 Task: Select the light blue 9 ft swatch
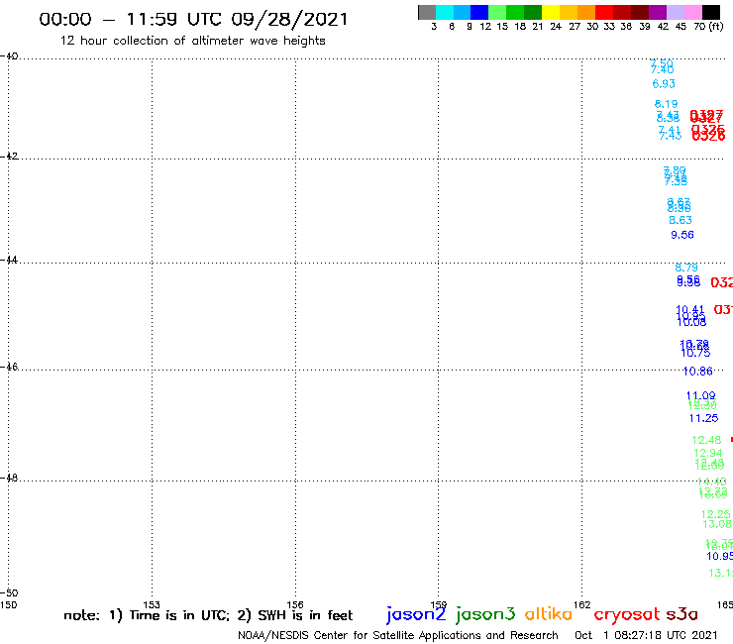pos(462,12)
